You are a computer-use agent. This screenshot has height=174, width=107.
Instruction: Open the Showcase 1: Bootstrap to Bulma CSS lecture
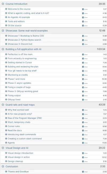26,36
